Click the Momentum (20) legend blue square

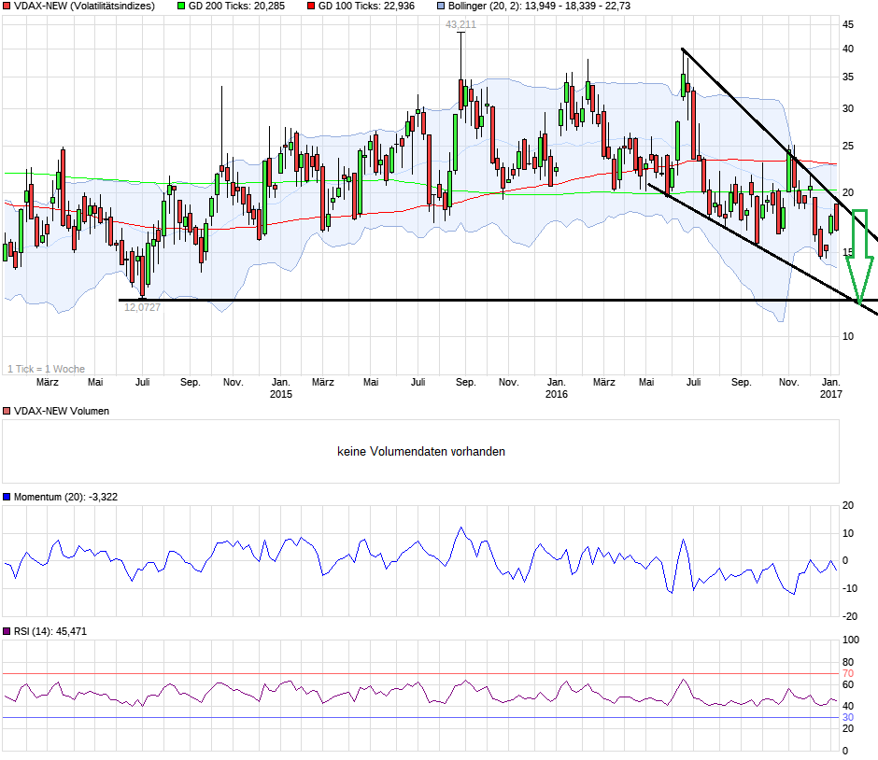click(7, 498)
